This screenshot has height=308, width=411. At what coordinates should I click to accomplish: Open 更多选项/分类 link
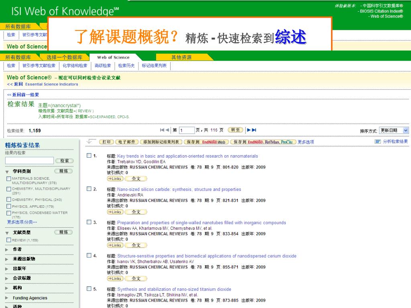coord(22,222)
